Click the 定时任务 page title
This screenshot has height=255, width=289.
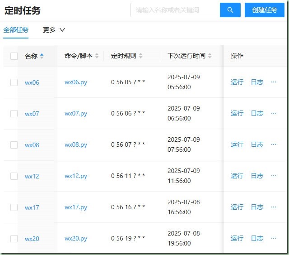22,10
